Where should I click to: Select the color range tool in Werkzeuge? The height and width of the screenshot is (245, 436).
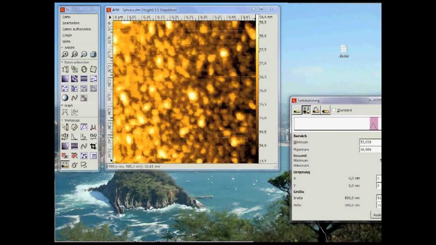65,165
